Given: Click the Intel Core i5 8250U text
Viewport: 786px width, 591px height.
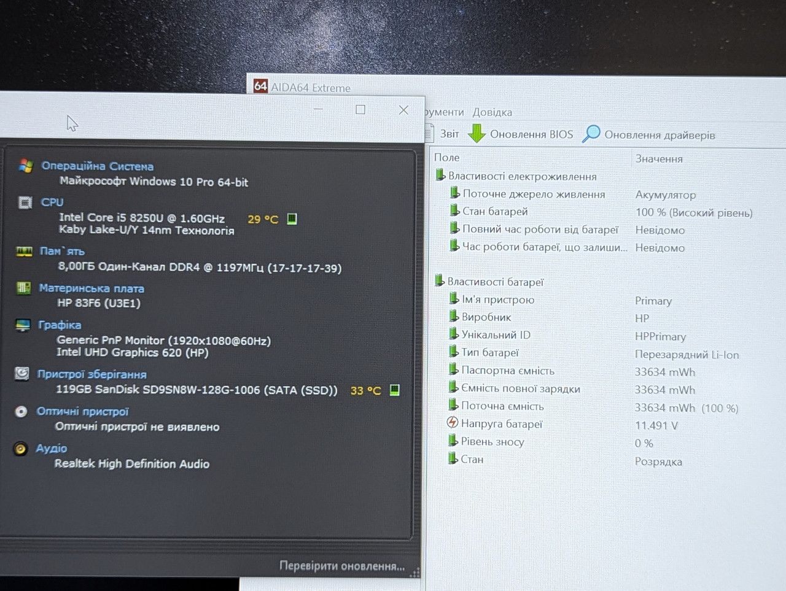Looking at the screenshot, I should pyautogui.click(x=142, y=218).
